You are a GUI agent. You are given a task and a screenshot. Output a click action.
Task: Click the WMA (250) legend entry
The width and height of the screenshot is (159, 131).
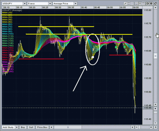8,72
